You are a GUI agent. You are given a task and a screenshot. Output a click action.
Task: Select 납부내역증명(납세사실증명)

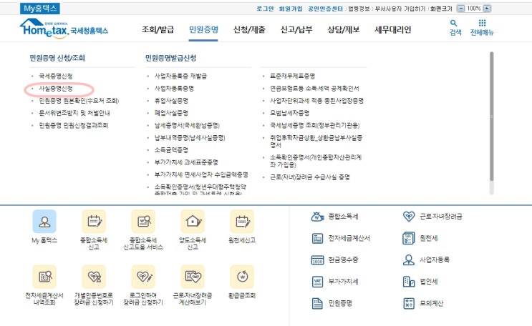pyautogui.click(x=190, y=137)
